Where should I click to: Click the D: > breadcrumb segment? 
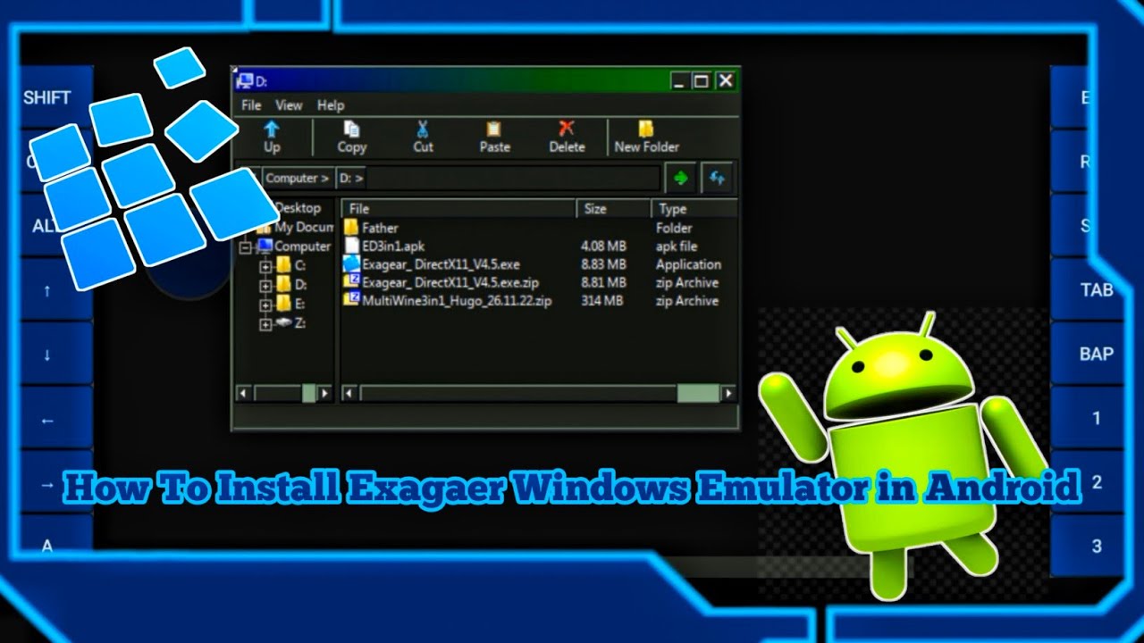tap(351, 178)
